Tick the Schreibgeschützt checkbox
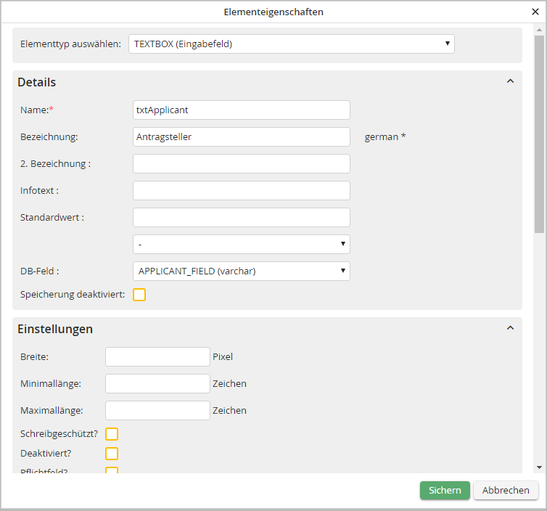This screenshot has width=547, height=511. coord(112,434)
